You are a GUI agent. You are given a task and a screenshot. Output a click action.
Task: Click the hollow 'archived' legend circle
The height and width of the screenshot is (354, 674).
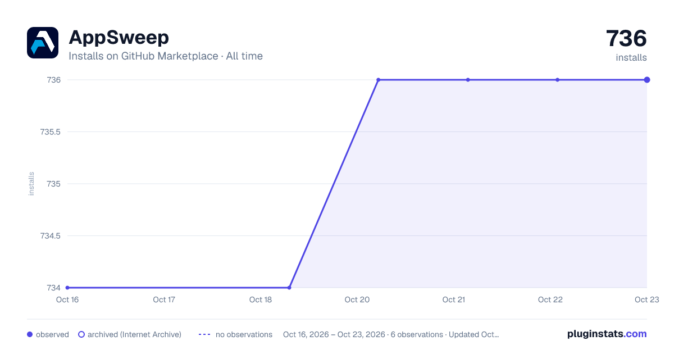pos(81,334)
